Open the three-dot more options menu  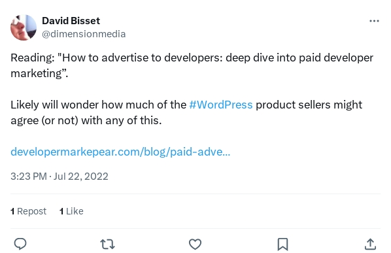374,21
